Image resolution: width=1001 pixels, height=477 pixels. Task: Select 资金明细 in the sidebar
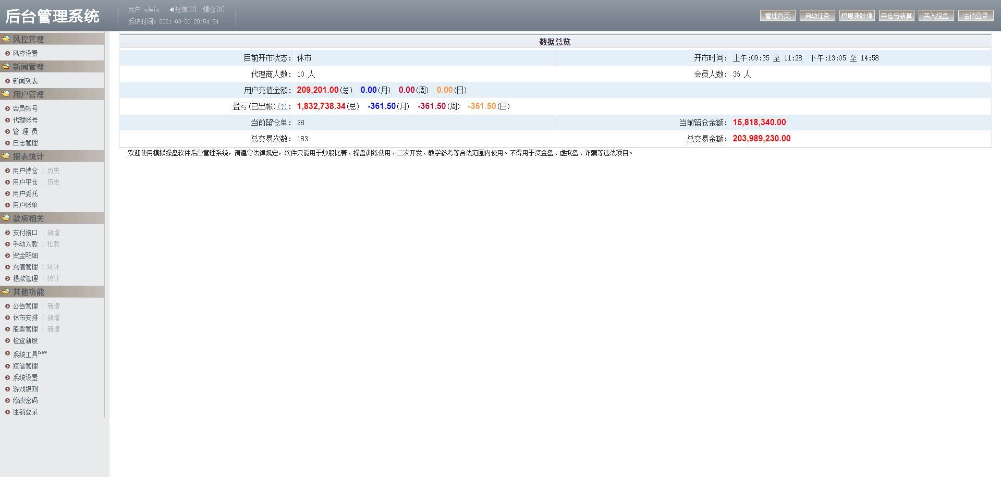coord(25,255)
